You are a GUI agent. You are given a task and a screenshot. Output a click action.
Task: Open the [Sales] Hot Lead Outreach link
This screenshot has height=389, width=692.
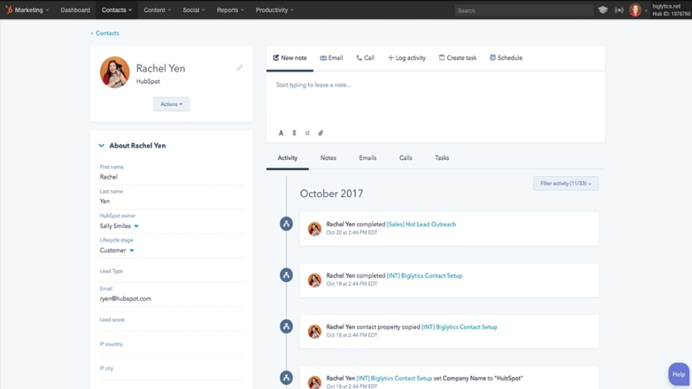click(421, 224)
